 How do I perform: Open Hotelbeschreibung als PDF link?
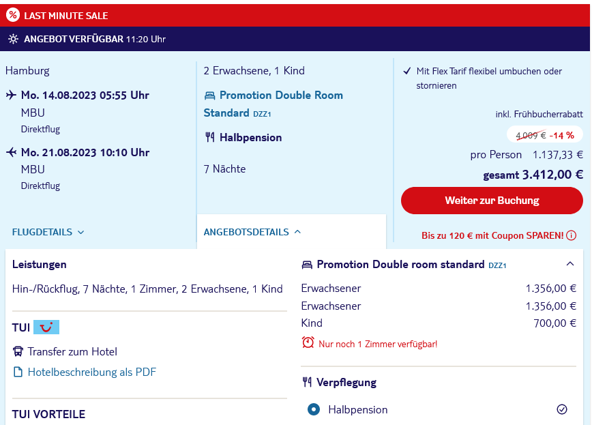coord(92,372)
